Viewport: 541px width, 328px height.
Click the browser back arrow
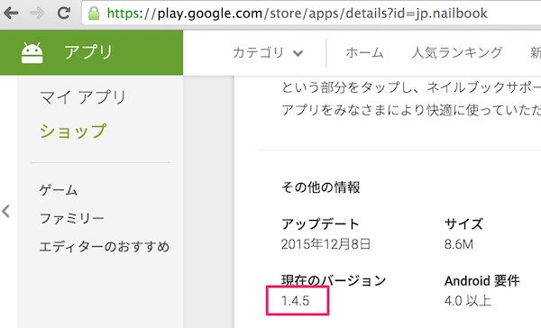coord(11,14)
